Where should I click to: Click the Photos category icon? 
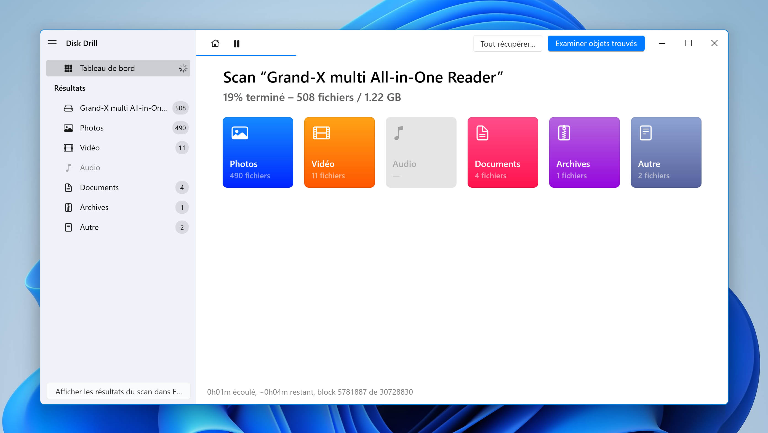pyautogui.click(x=240, y=133)
